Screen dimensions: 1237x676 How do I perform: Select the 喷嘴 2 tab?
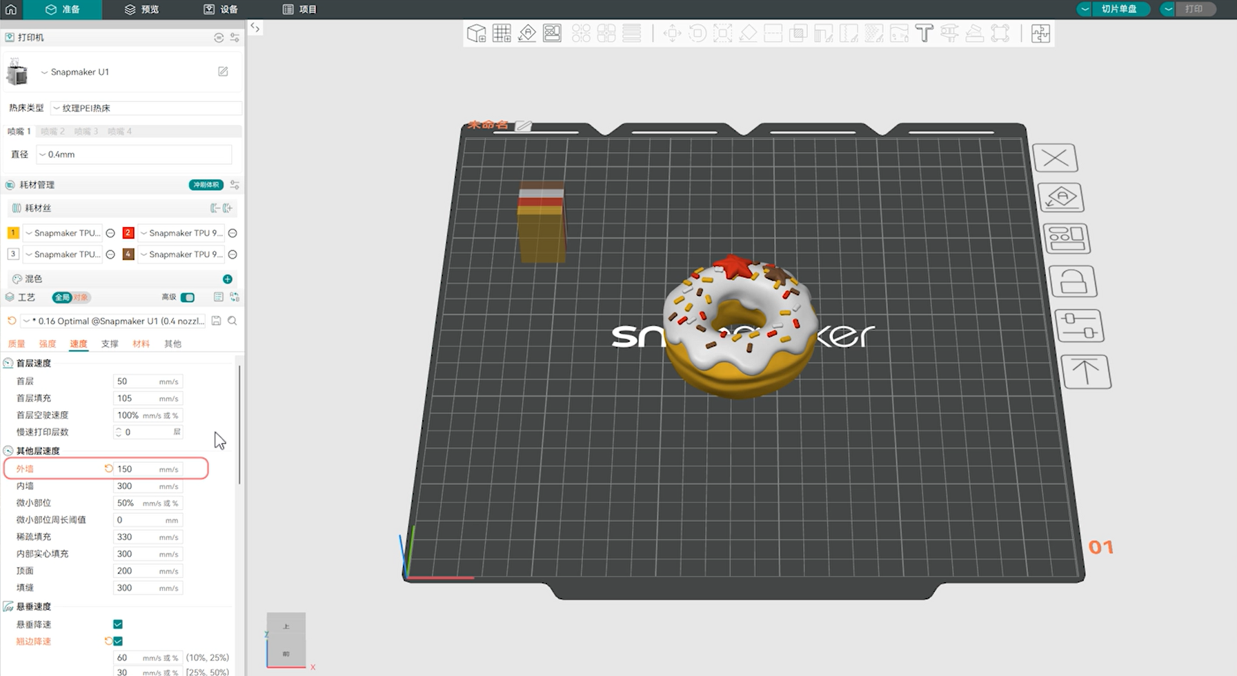(x=52, y=131)
